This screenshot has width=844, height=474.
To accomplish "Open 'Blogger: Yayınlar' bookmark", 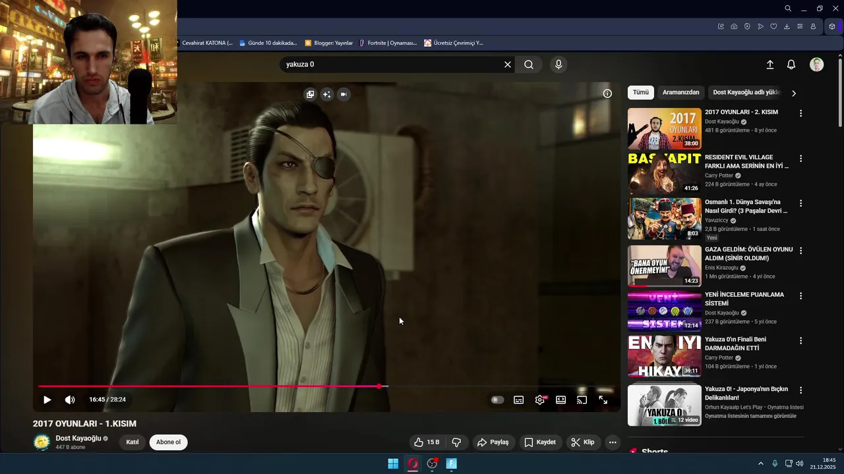I will click(329, 43).
